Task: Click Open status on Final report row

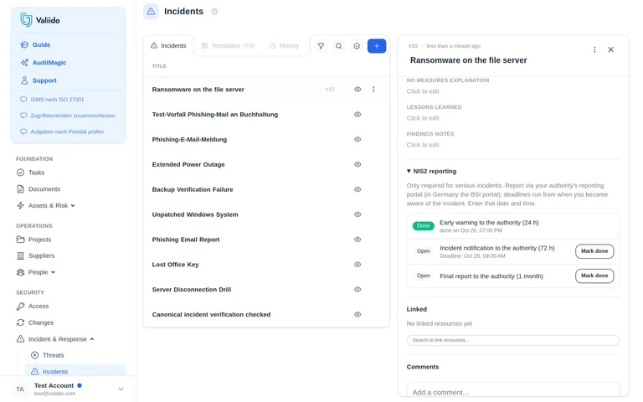Action: 423,276
